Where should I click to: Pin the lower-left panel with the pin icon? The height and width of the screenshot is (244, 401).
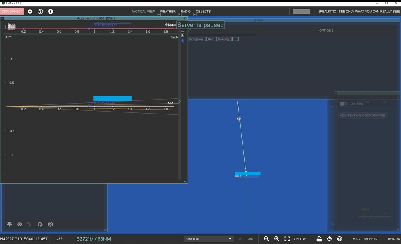(10, 224)
